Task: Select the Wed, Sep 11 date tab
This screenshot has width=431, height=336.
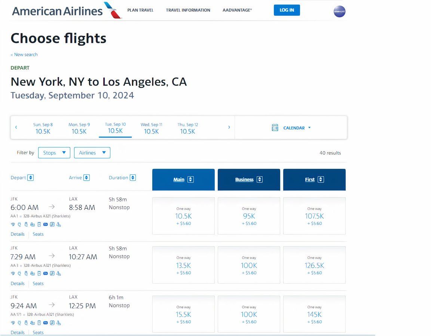Action: tap(152, 128)
